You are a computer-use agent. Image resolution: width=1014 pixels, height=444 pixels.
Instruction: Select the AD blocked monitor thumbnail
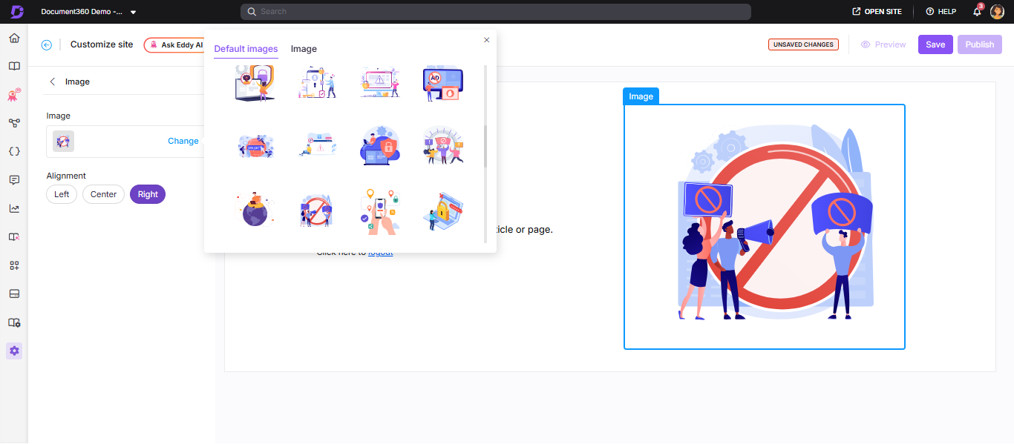point(443,82)
